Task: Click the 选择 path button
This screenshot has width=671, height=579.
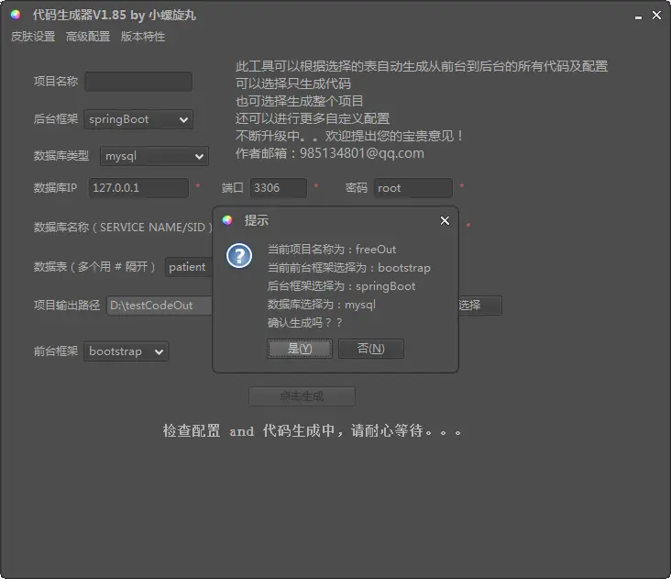Action: (x=479, y=306)
